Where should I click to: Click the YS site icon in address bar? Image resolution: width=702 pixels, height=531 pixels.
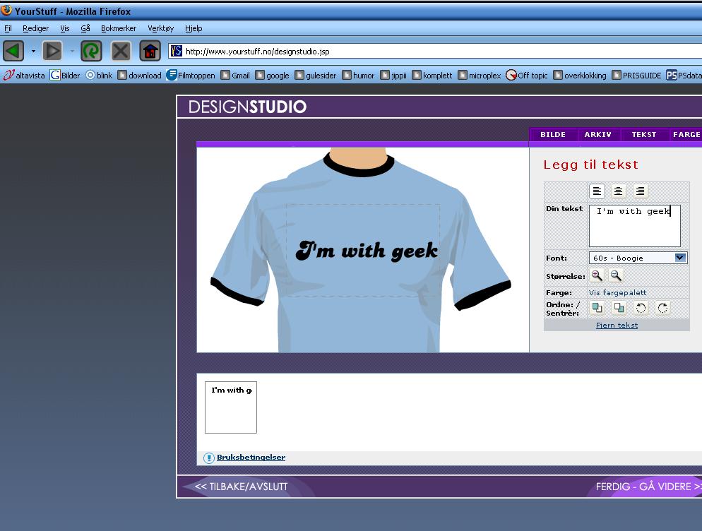(177, 51)
